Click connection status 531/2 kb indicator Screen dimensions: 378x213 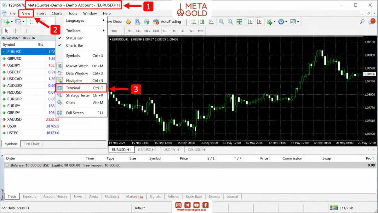[x=342, y=208]
